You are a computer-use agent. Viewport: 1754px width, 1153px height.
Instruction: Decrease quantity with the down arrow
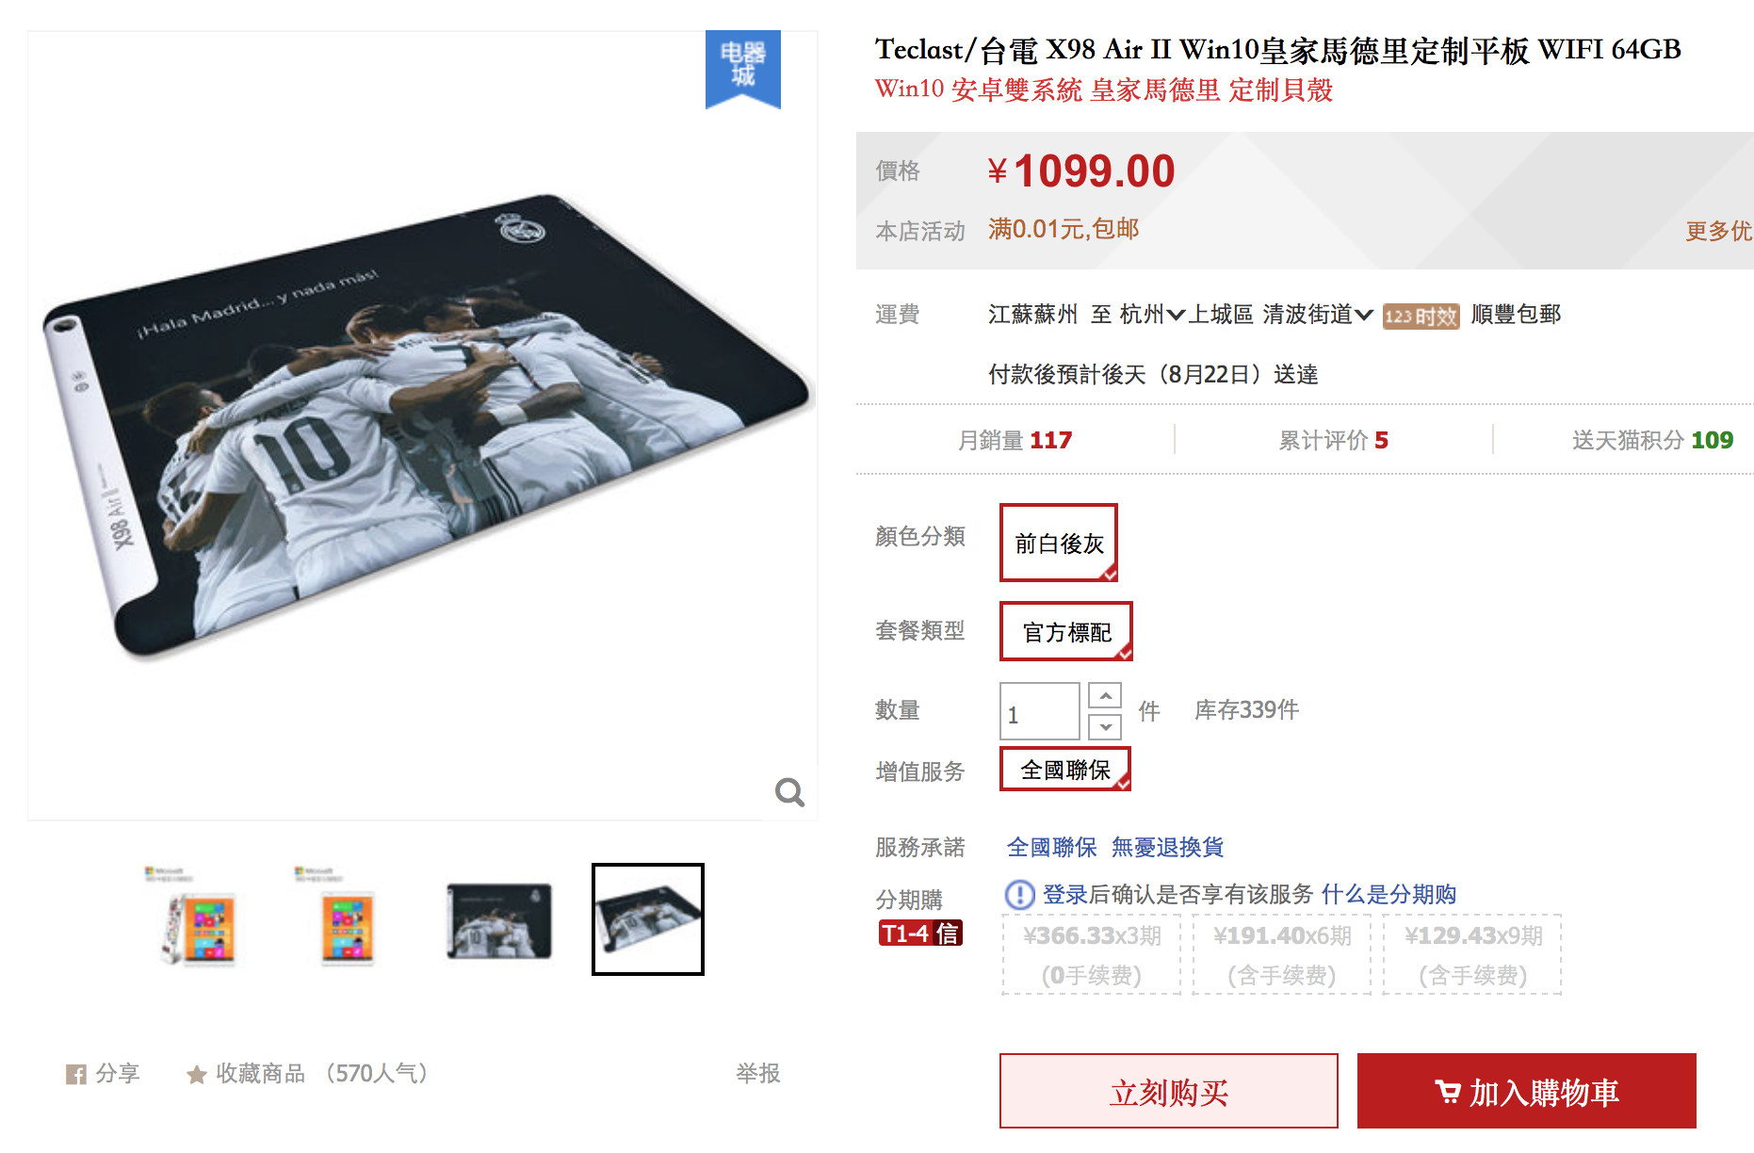(x=1105, y=727)
